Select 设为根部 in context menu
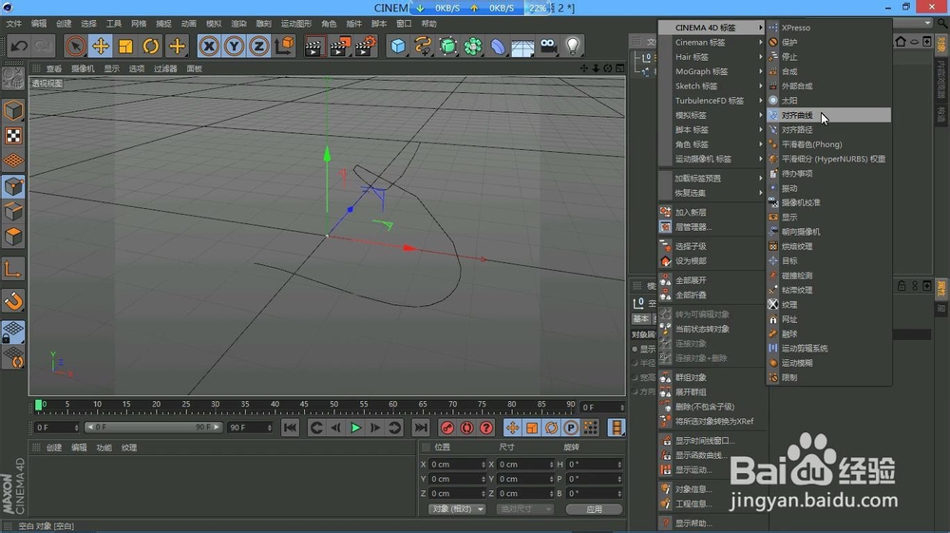Viewport: 950px width, 533px height. coord(712,261)
